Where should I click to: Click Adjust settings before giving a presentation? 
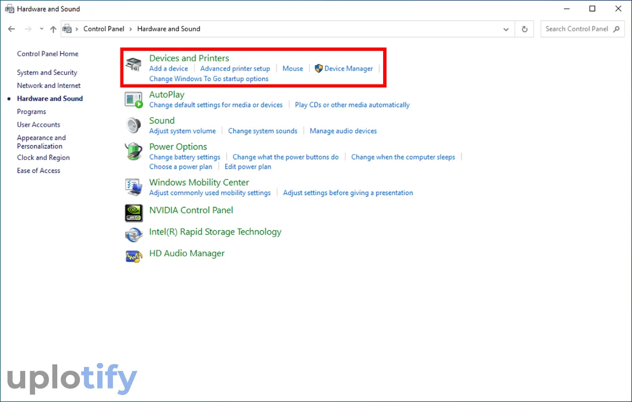(348, 193)
